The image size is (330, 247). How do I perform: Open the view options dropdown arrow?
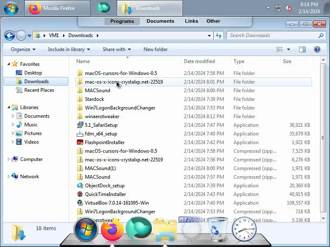pos(288,49)
